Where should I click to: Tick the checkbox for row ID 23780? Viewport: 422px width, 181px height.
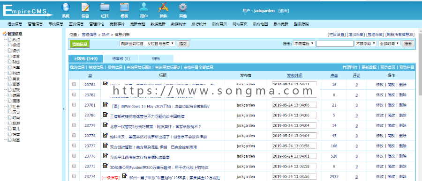coord(74,115)
